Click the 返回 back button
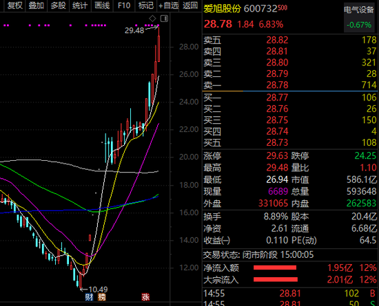 pos(190,6)
